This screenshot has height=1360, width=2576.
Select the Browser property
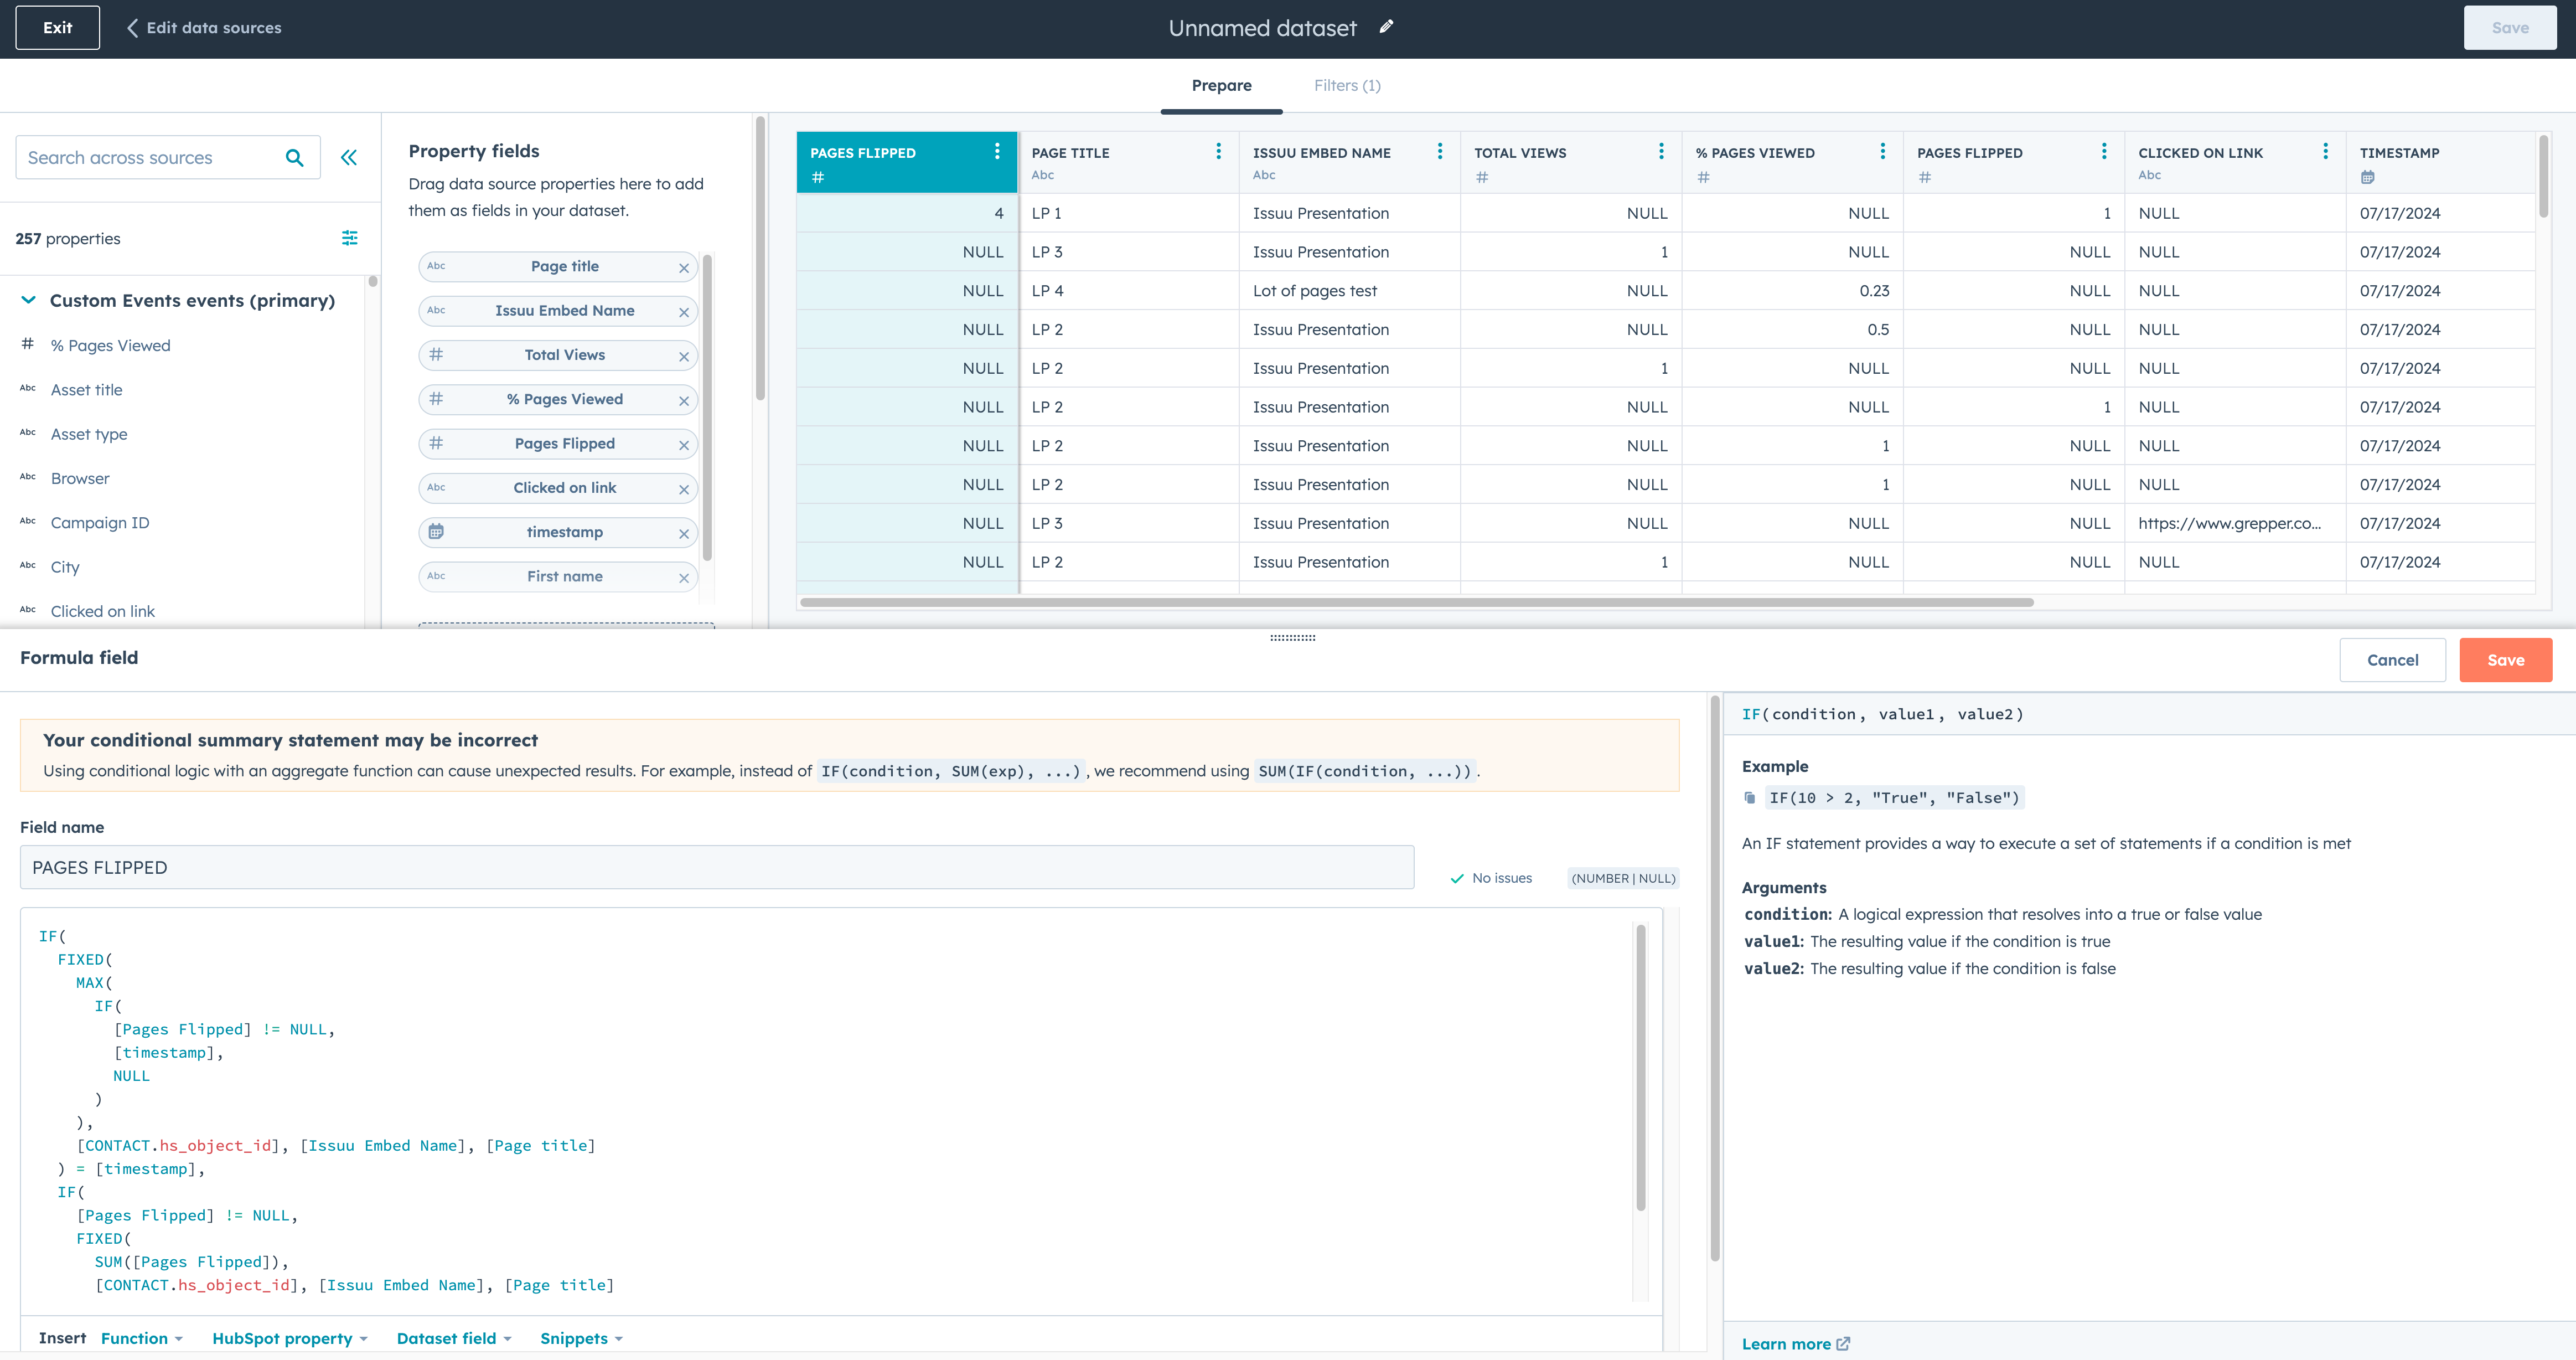(x=80, y=478)
